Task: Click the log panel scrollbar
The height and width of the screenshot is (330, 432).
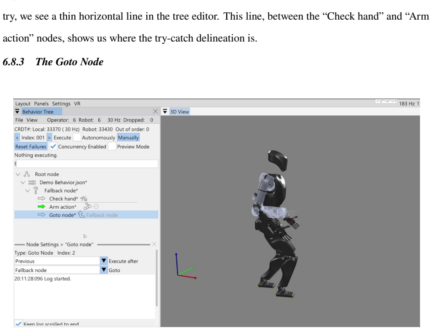Action: [157, 278]
